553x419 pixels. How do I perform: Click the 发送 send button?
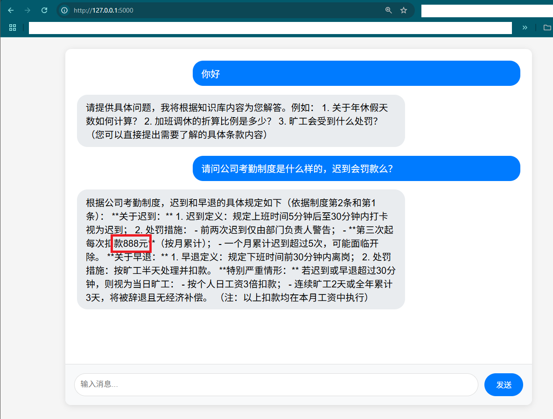504,384
